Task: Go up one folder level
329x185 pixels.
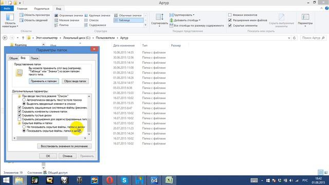Action: [23, 38]
